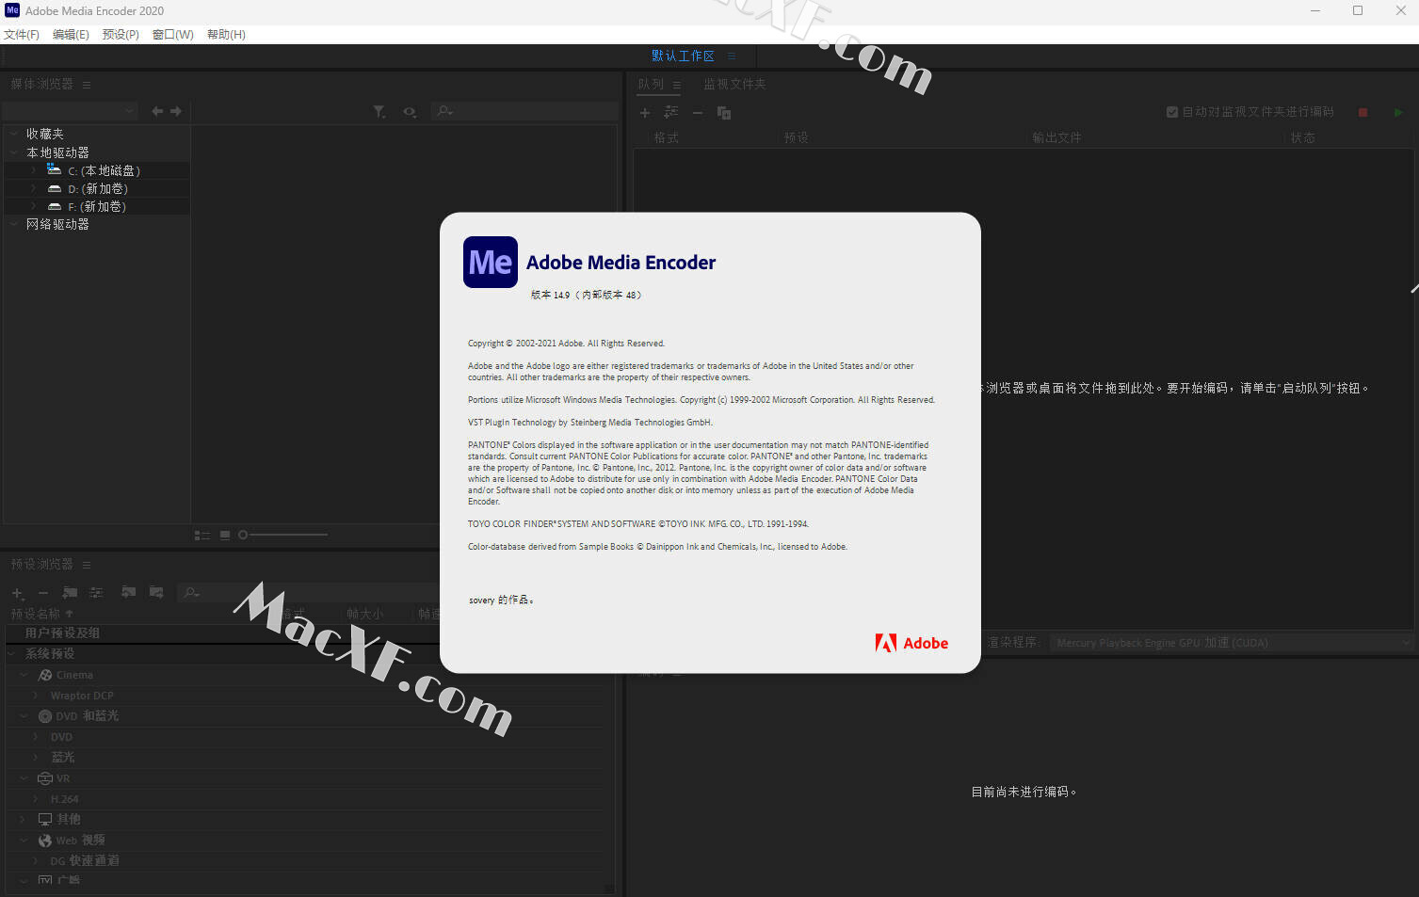Add source to queue plus icon

click(645, 113)
